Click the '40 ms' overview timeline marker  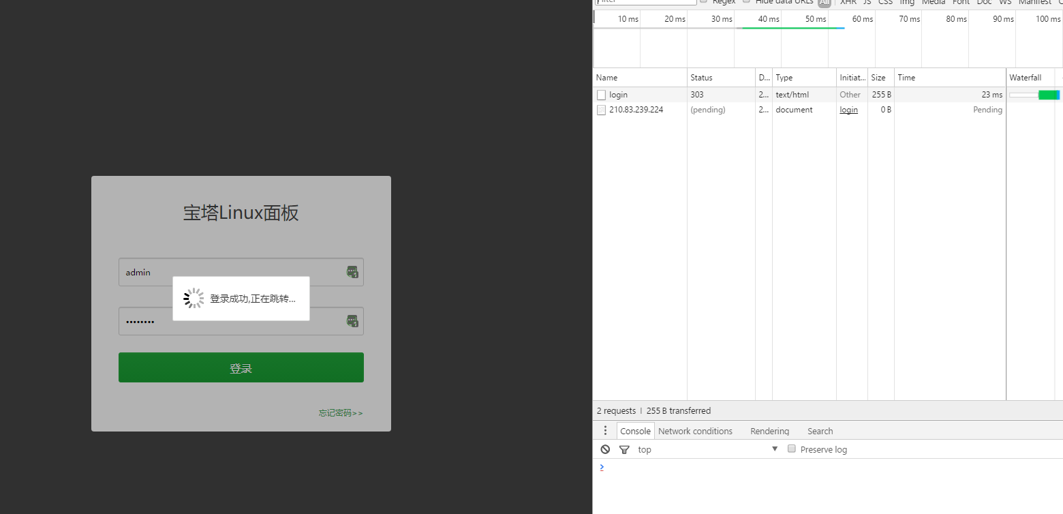coord(769,19)
